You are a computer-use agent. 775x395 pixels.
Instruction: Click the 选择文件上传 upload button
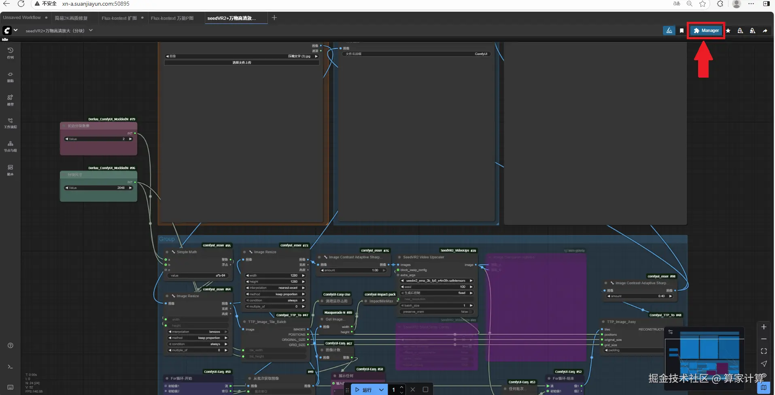click(x=242, y=63)
